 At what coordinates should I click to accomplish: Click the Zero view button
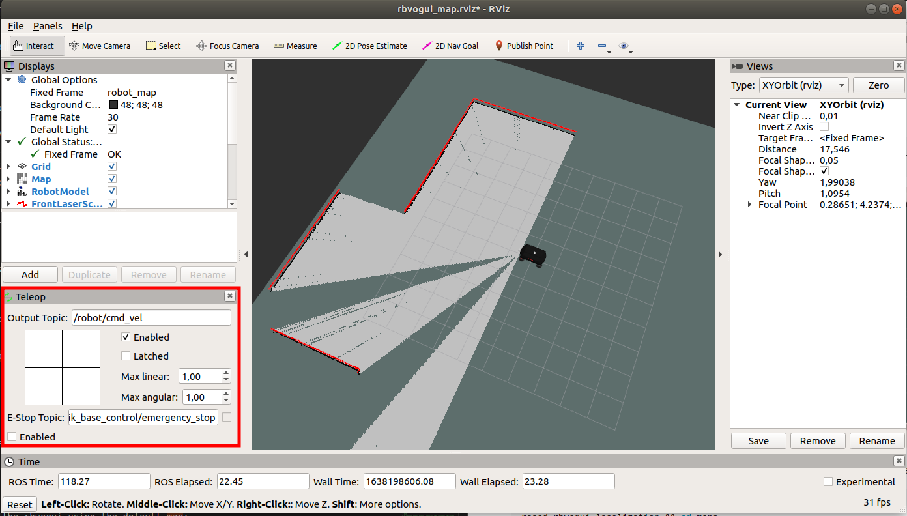pyautogui.click(x=878, y=85)
